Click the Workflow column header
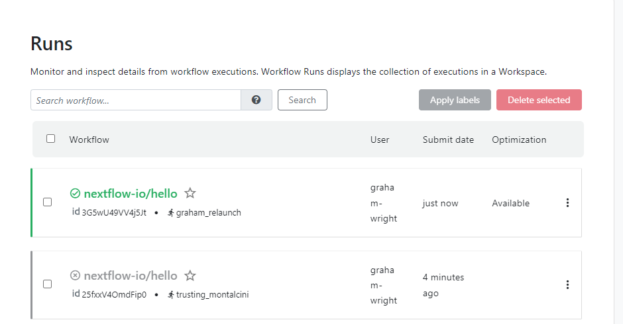Screen dimensions: 623x324 coord(89,140)
